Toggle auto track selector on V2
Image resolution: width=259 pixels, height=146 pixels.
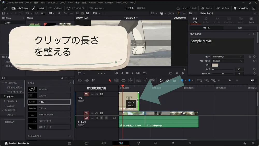click(97, 94)
